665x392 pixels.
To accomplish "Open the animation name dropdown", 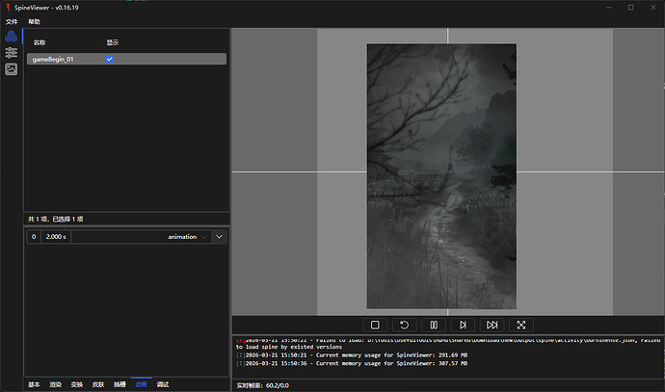I will pyautogui.click(x=188, y=237).
